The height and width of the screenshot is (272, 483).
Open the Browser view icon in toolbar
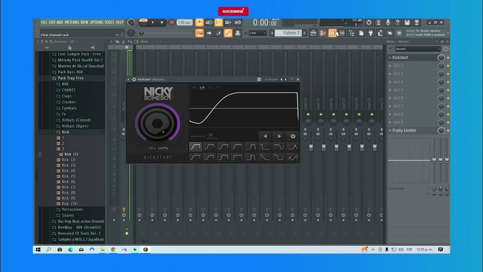(351, 33)
